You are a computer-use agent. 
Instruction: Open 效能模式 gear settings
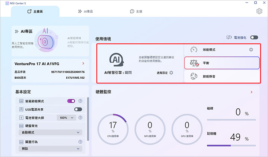(x=251, y=50)
